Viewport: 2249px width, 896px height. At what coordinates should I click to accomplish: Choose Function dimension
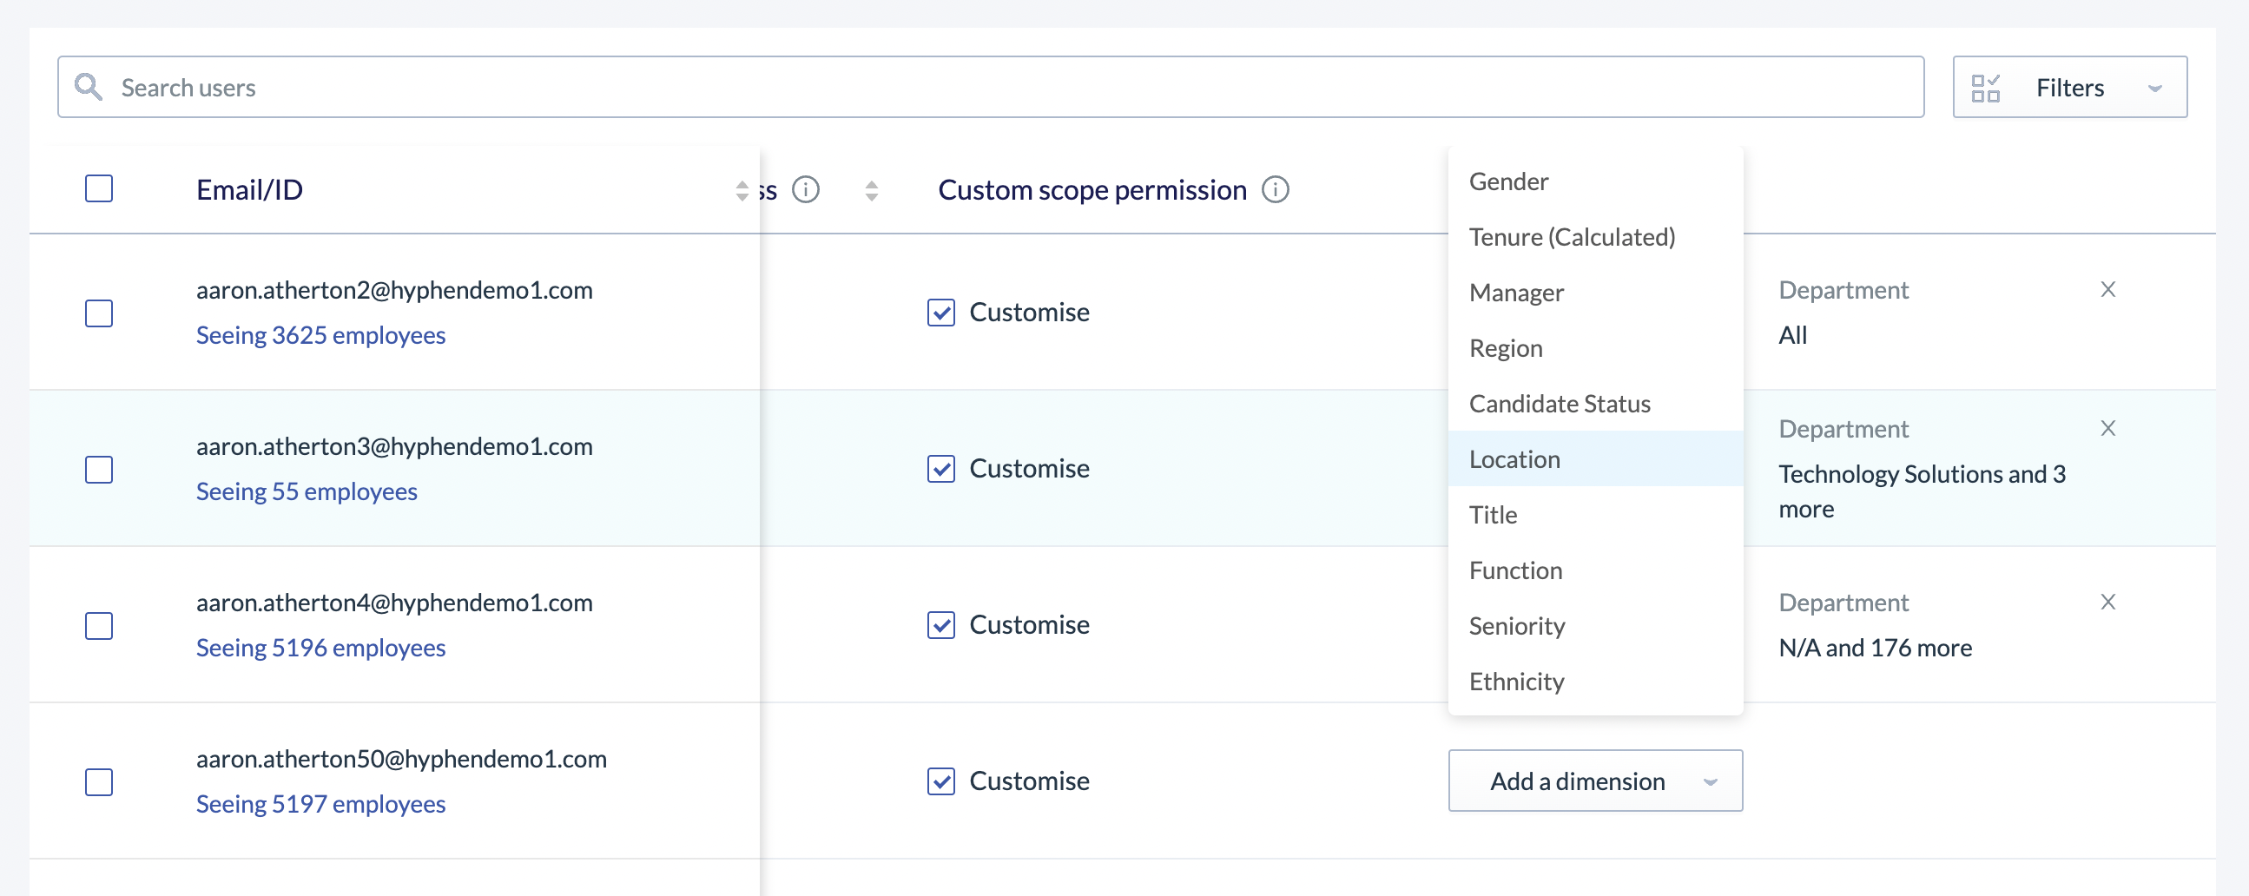[1595, 570]
